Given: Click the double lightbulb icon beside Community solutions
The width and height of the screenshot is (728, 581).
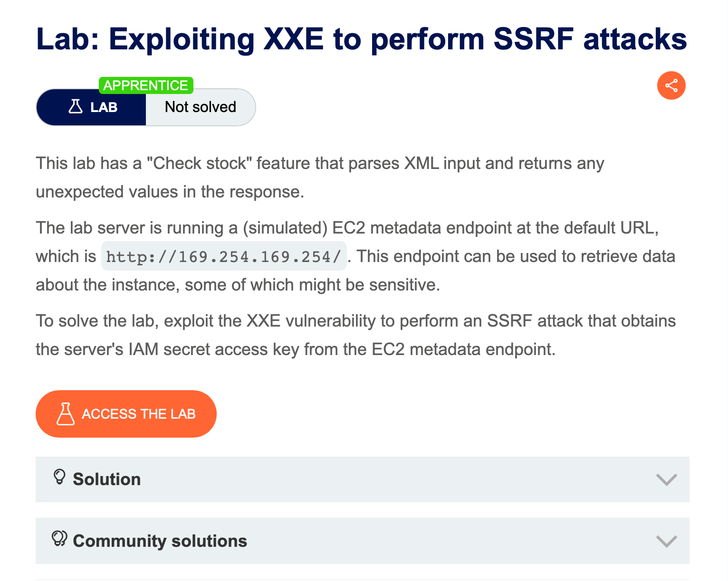Looking at the screenshot, I should coord(59,539).
